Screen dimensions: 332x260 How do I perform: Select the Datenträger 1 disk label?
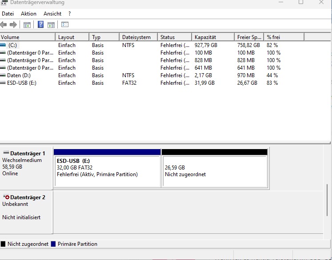[26, 168]
